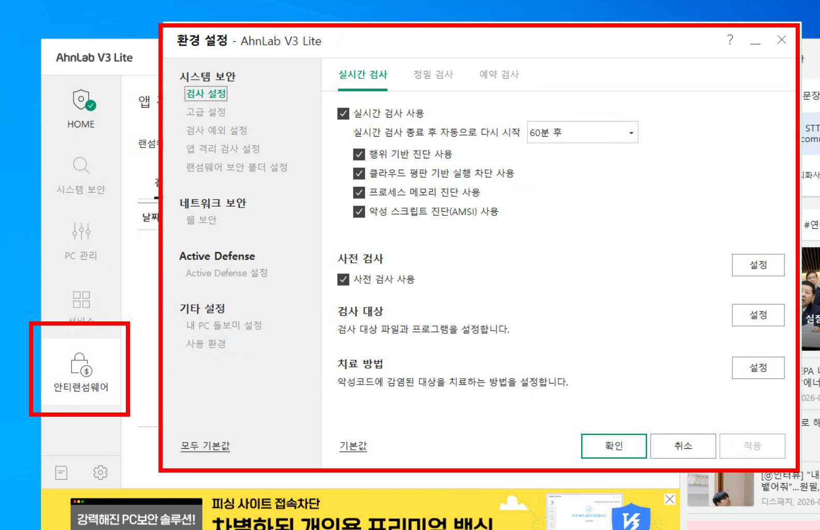This screenshot has height=530, width=820.
Task: Toggle 악성 스크립트 진단(AMSI) 사용 checkbox
Action: point(359,212)
